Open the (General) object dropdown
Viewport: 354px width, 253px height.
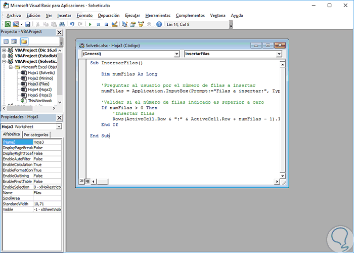point(176,54)
